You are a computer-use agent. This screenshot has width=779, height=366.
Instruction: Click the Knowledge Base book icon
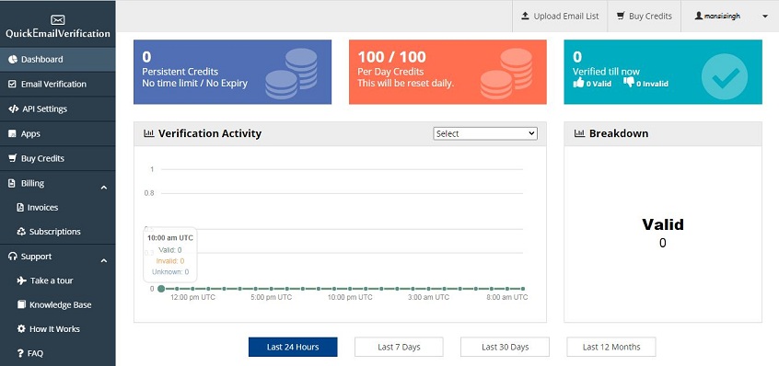click(21, 304)
